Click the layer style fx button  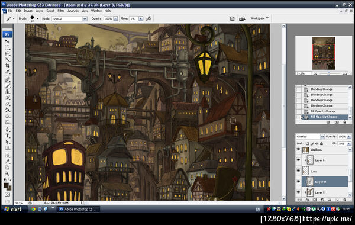pyautogui.click(x=307, y=200)
